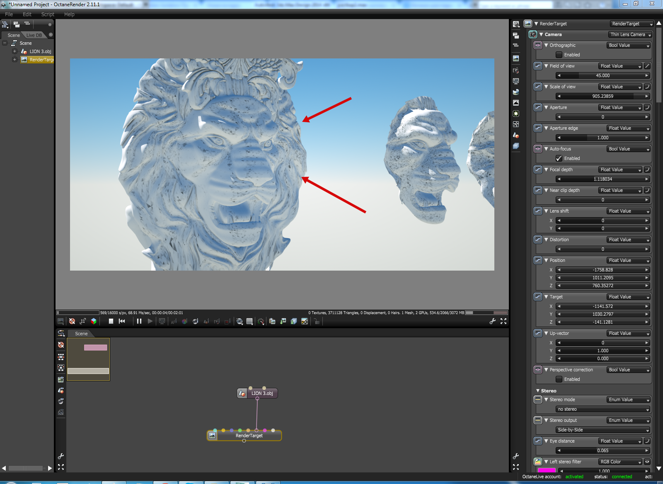Viewport: 663px width, 484px height.
Task: Click the viewport fullscreen expand icon
Action: point(503,321)
